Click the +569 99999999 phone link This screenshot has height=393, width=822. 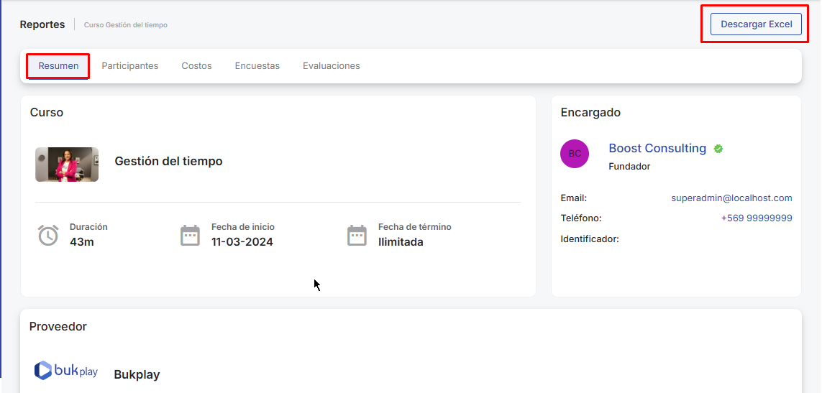coord(757,218)
